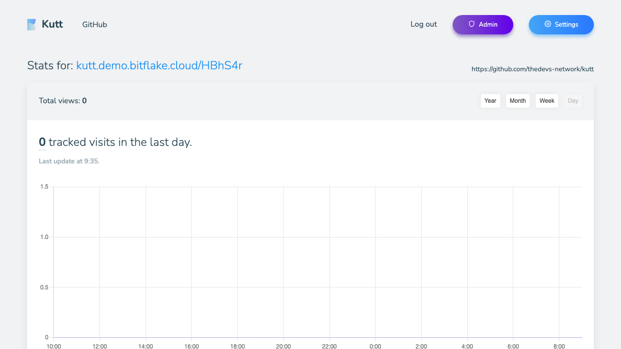621x349 pixels.
Task: Click the 20:00 x-axis label
Action: [283, 346]
